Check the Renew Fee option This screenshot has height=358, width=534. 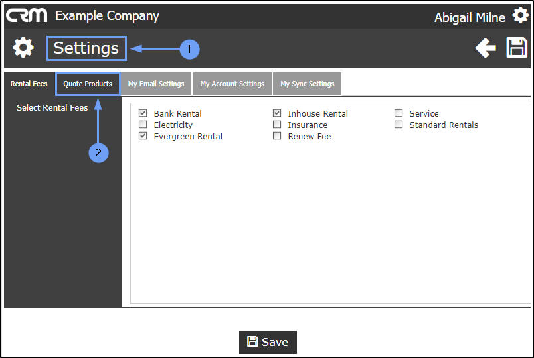(x=277, y=136)
